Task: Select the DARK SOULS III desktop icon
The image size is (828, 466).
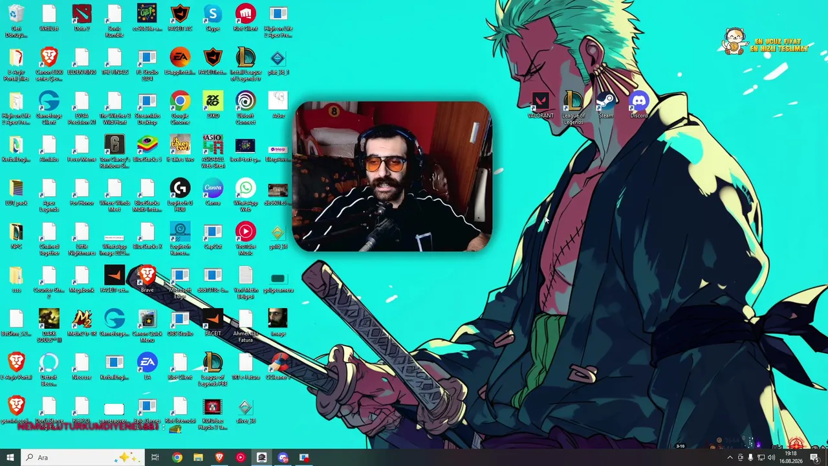Action: pyautogui.click(x=49, y=326)
